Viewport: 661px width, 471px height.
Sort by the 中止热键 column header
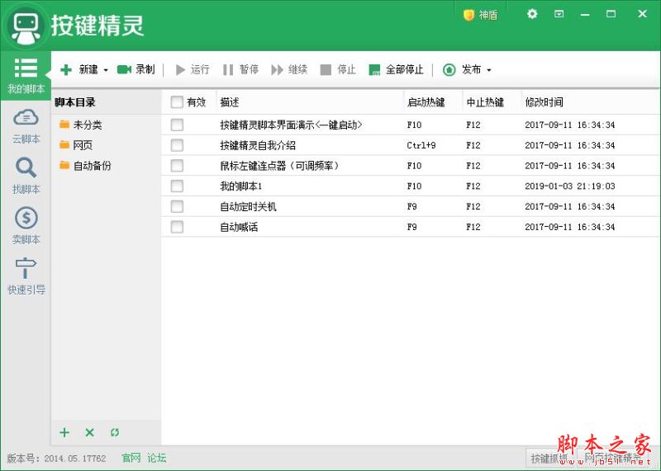[492, 101]
